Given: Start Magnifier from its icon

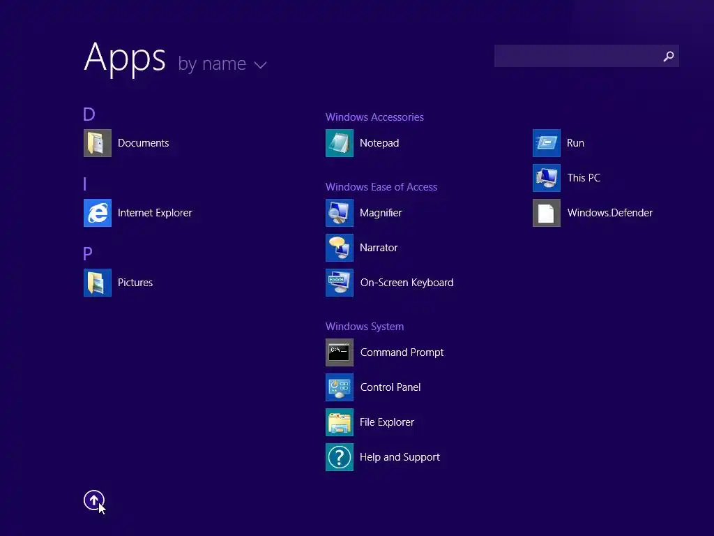Looking at the screenshot, I should [x=340, y=213].
